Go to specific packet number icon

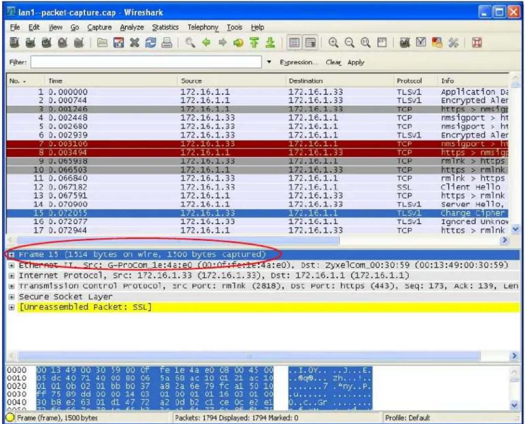pyautogui.click(x=238, y=43)
